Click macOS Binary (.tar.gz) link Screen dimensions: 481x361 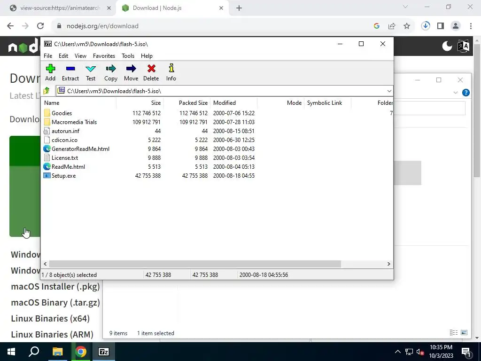pyautogui.click(x=55, y=302)
